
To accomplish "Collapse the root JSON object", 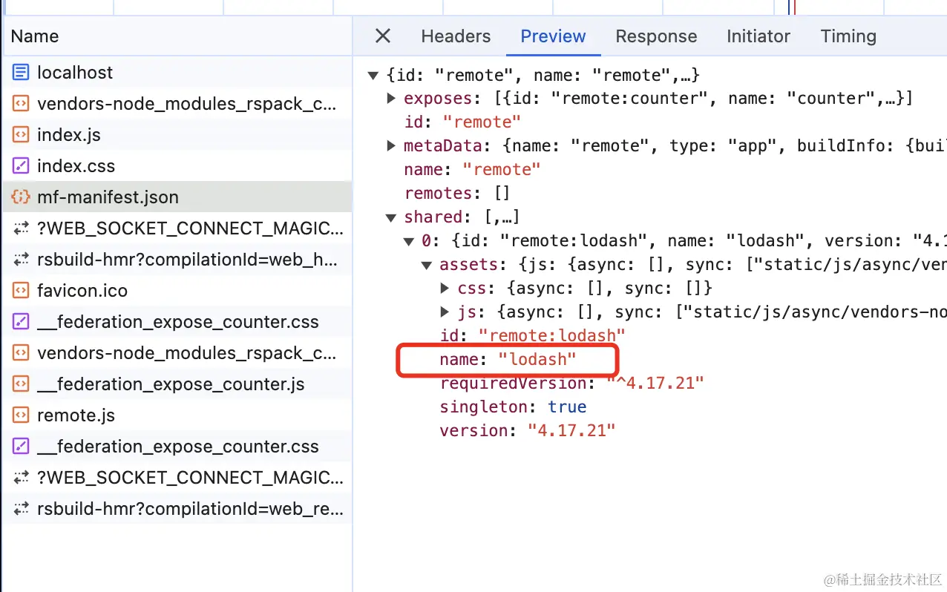I will point(373,75).
